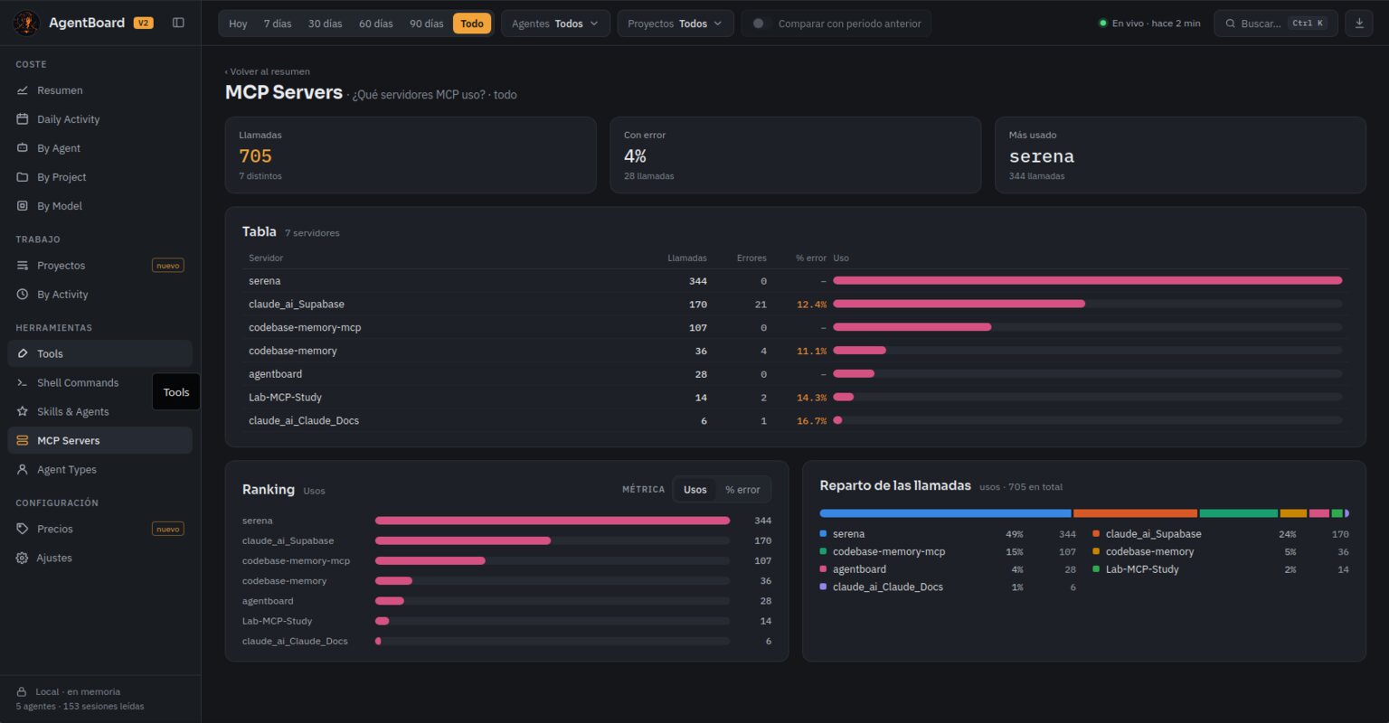Click the By Activity clock icon

click(23, 295)
